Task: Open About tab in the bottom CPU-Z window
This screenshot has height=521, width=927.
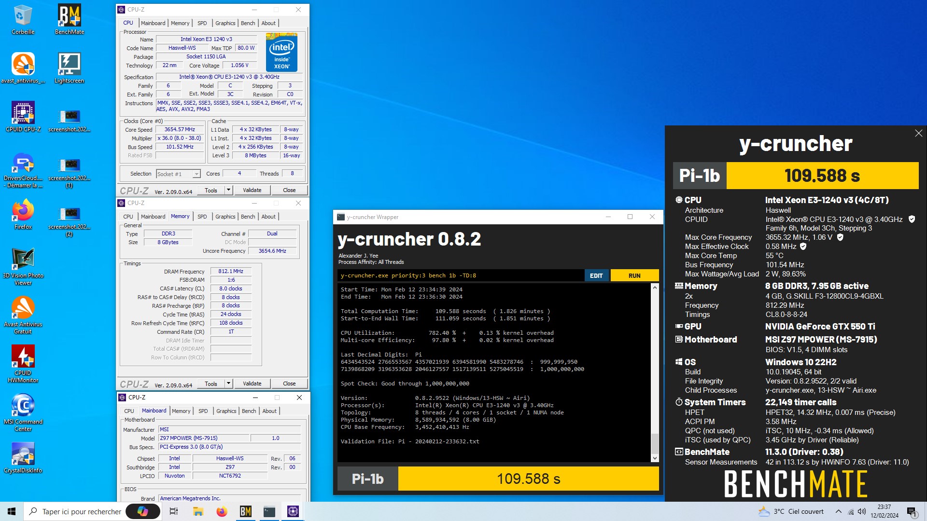Action: (x=269, y=411)
